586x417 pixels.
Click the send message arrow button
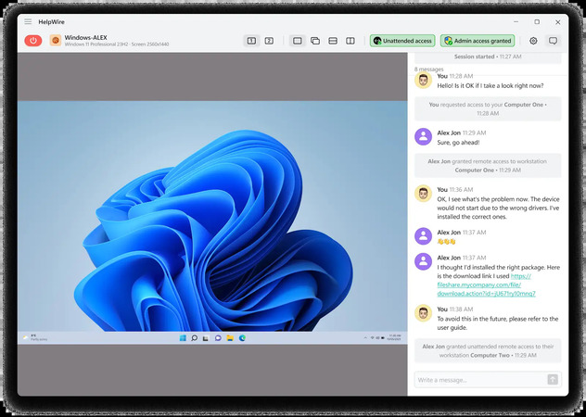coord(553,380)
